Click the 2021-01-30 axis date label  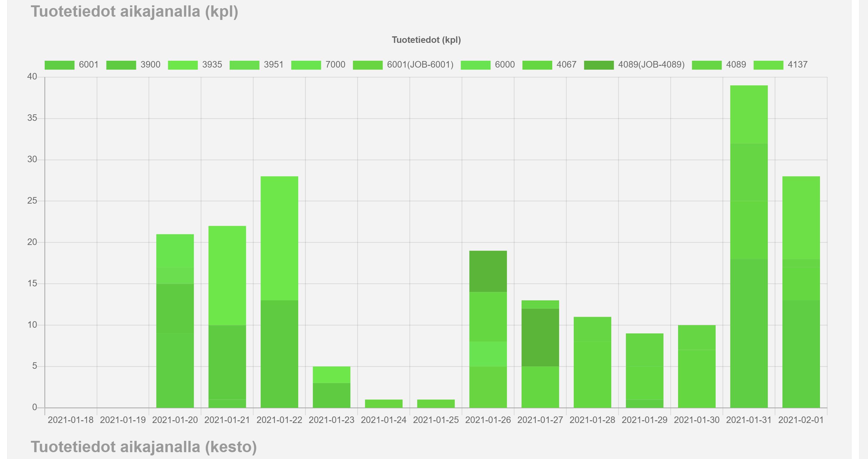pos(697,420)
